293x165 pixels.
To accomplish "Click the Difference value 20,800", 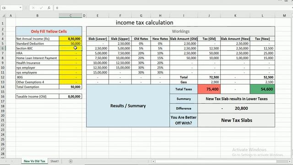I will pos(236,108).
